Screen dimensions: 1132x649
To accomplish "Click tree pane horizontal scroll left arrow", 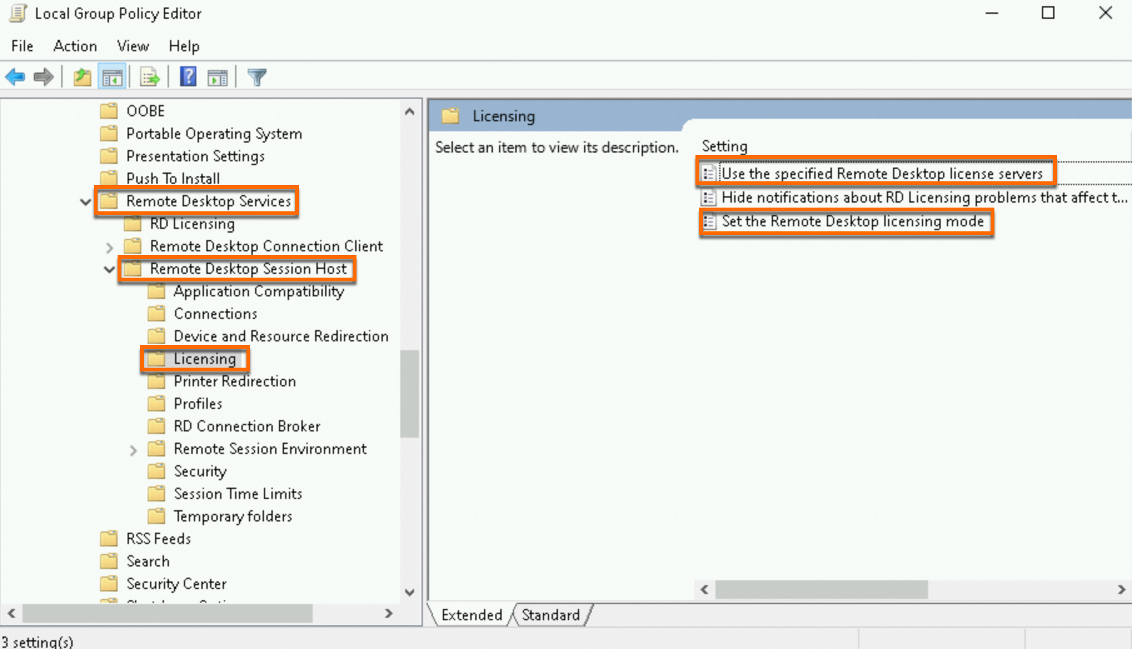I will (x=11, y=614).
